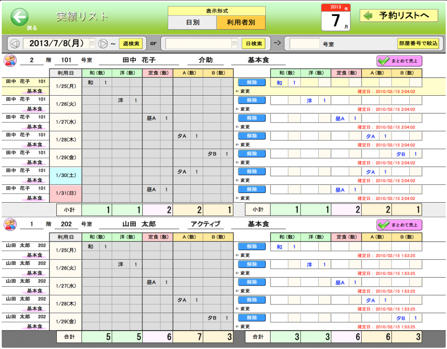Click the July 2013 calendar icon

[336, 18]
